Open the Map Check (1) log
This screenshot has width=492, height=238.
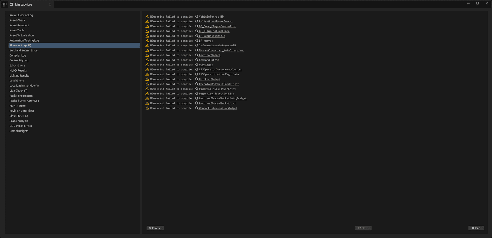74,91
